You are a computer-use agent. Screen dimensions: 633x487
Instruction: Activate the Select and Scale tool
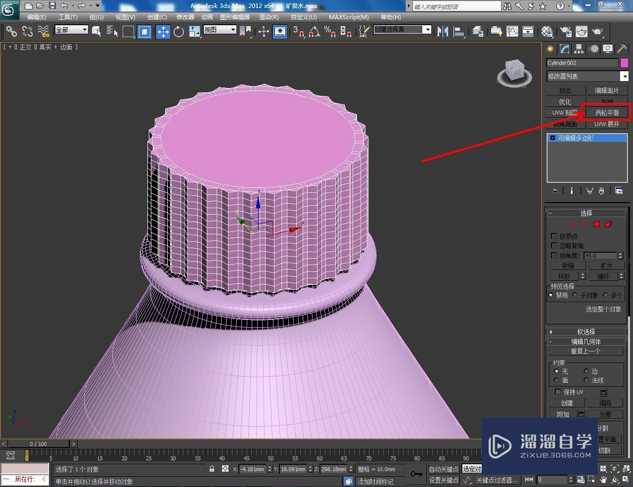194,32
